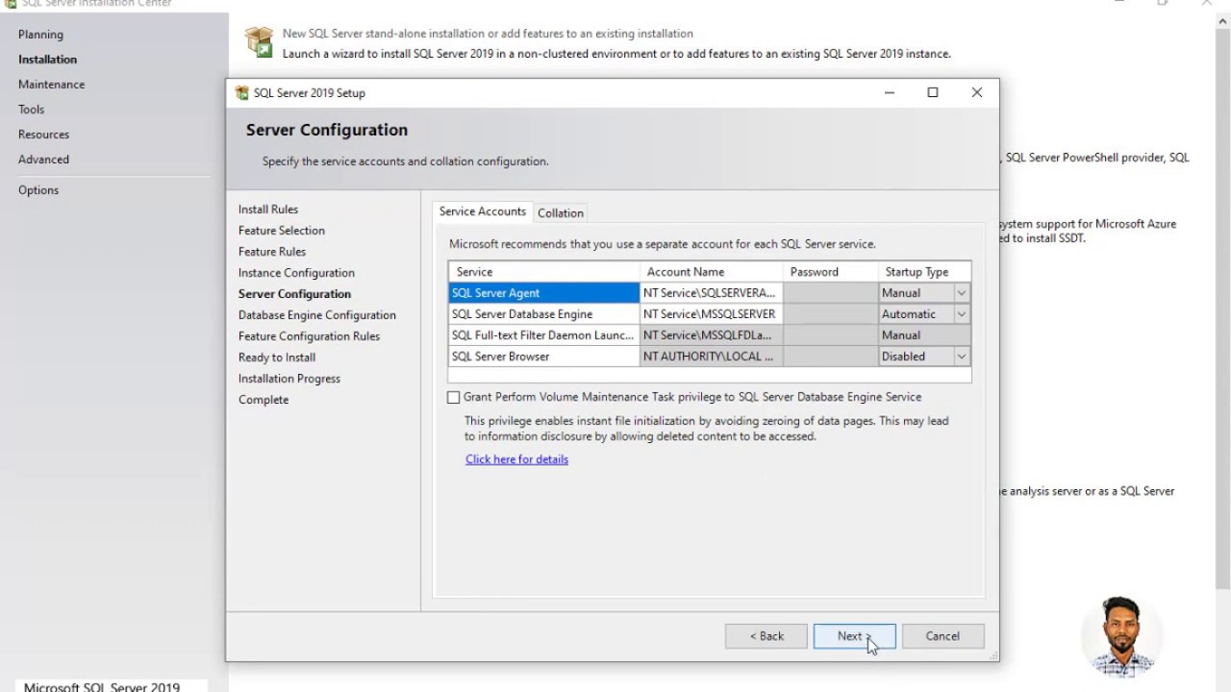Click the Next button
Viewport: 1231px width, 692px height.
[855, 636]
